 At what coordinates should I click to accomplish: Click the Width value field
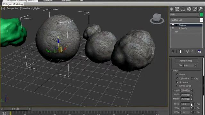[185, 95]
